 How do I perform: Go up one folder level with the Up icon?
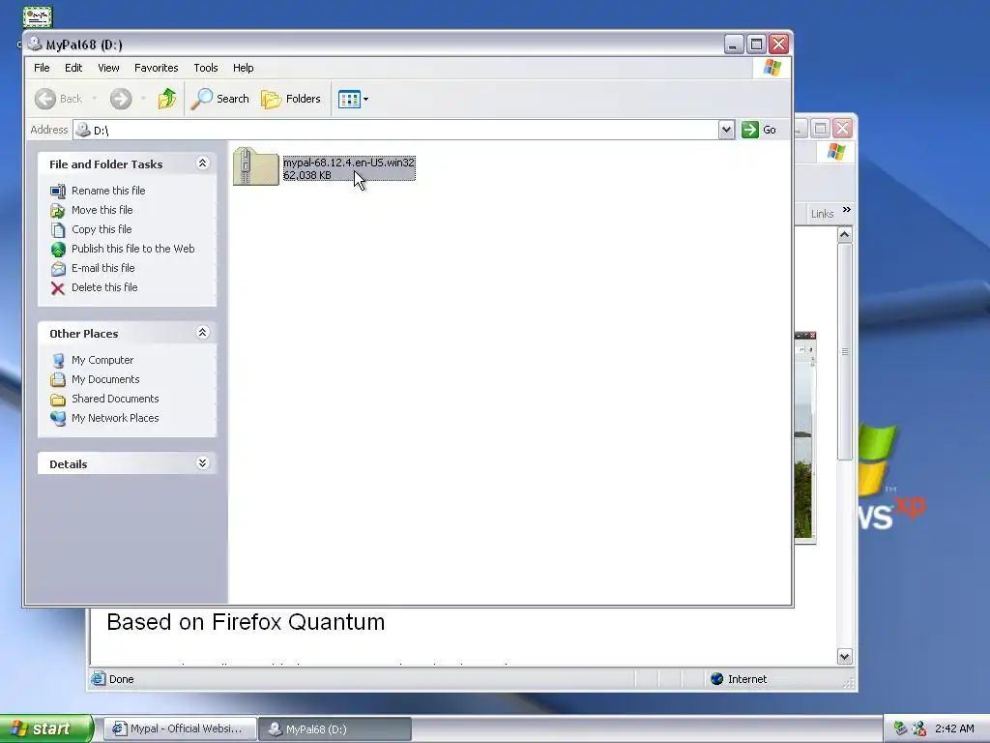click(167, 99)
